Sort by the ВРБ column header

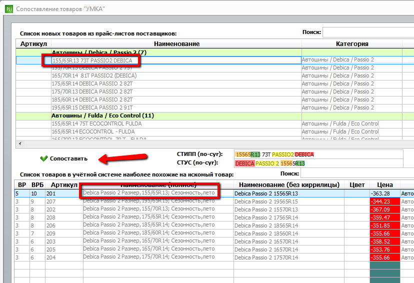click(x=37, y=185)
